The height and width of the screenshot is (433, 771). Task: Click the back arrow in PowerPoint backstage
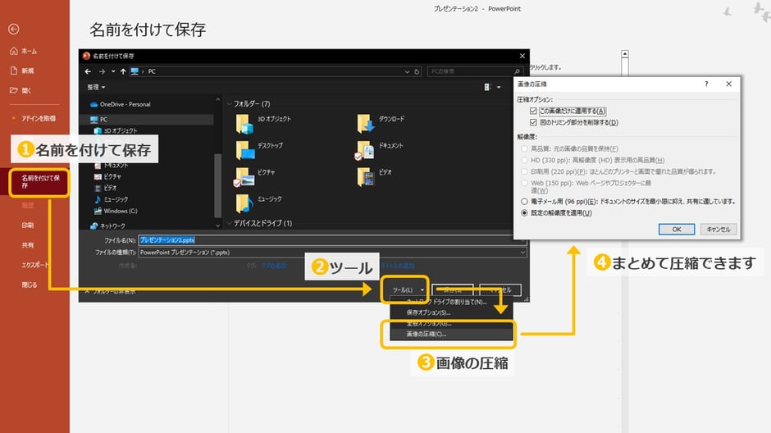[13, 29]
